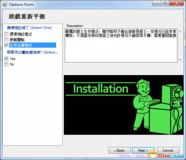This screenshot has width=186, height=160.
Task: Click the 選擇預設補丁 (Select One) group header
Action: 29,28
